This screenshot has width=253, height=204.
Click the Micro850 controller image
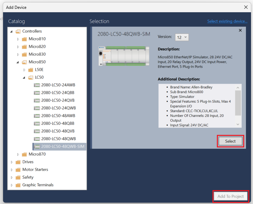pyautogui.click(x=124, y=56)
